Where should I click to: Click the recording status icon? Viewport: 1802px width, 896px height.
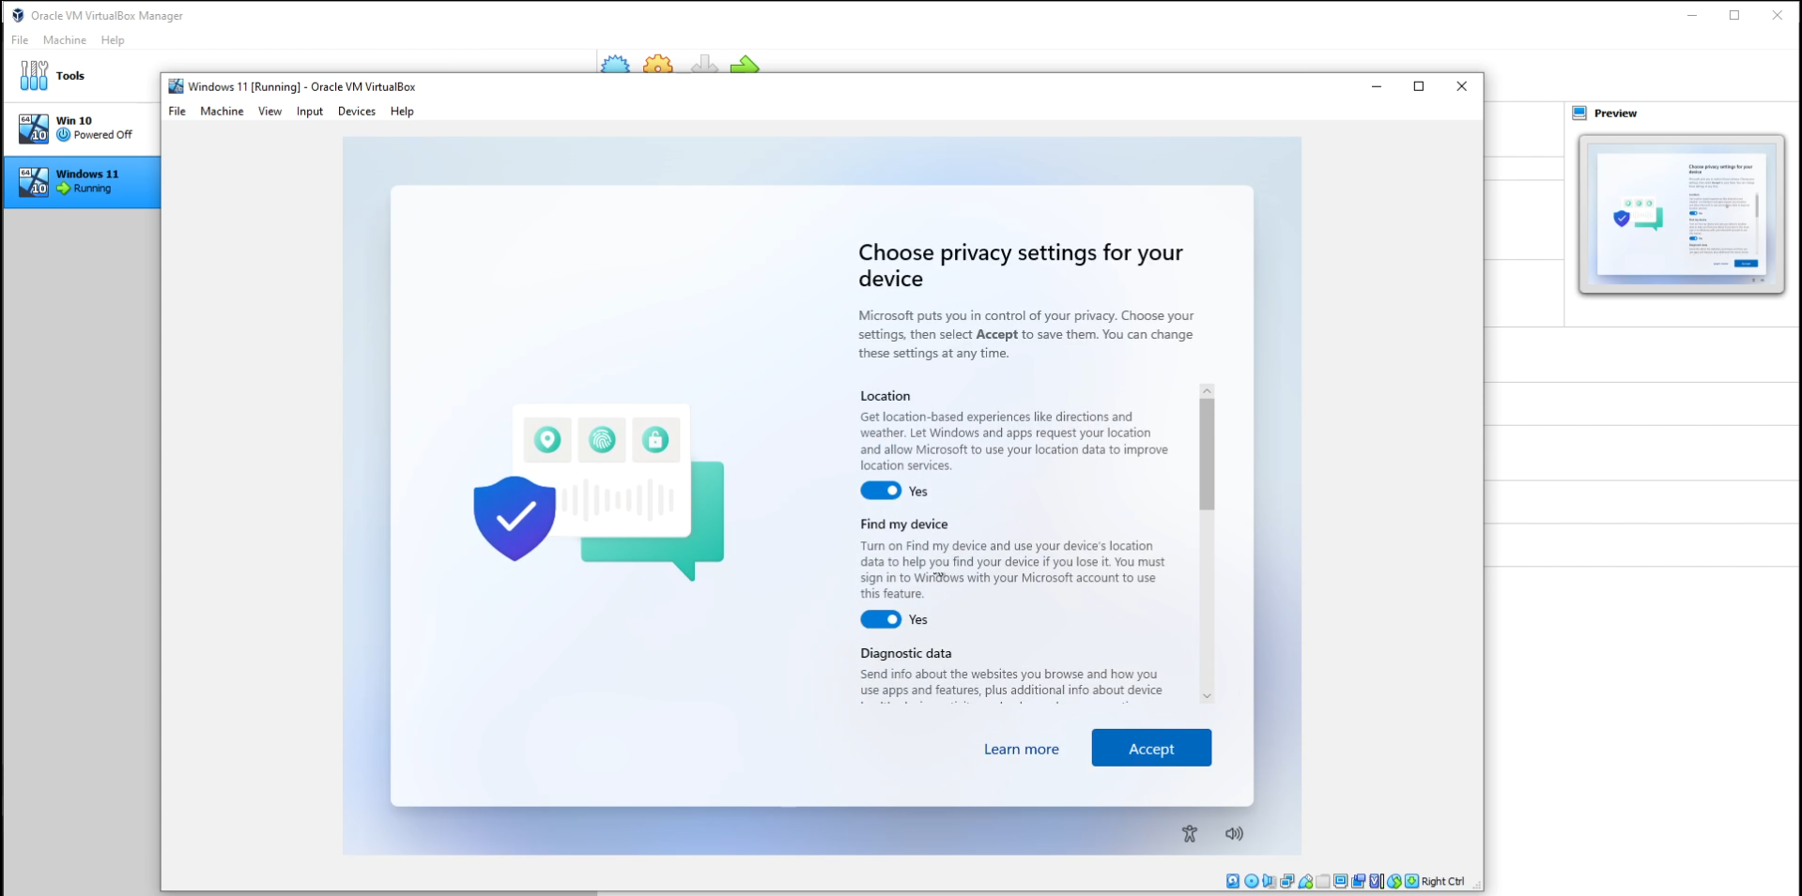1359,881
